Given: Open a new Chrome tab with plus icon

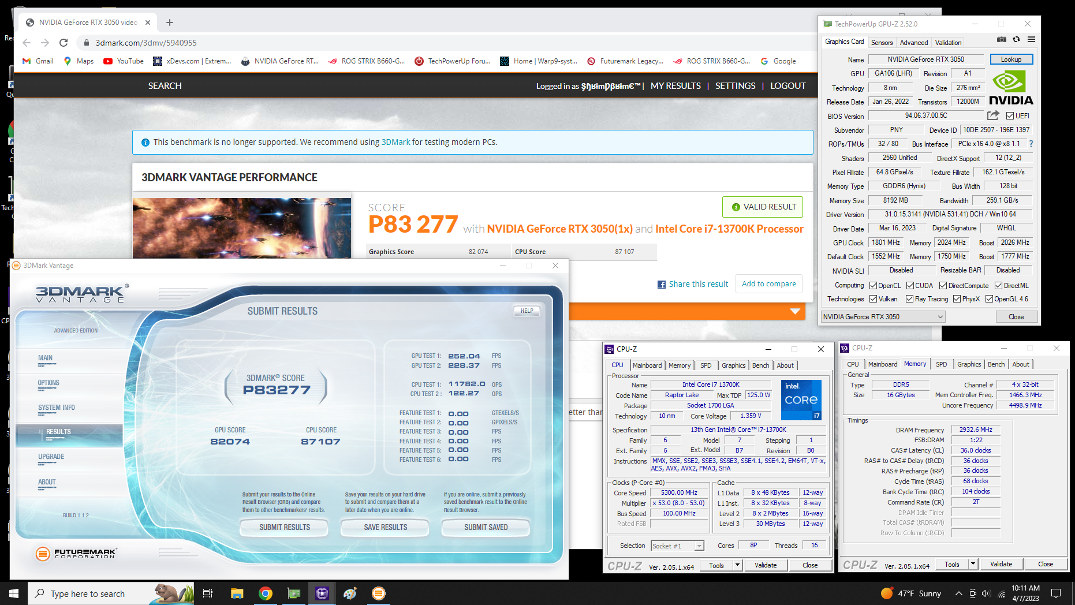Looking at the screenshot, I should pyautogui.click(x=170, y=23).
